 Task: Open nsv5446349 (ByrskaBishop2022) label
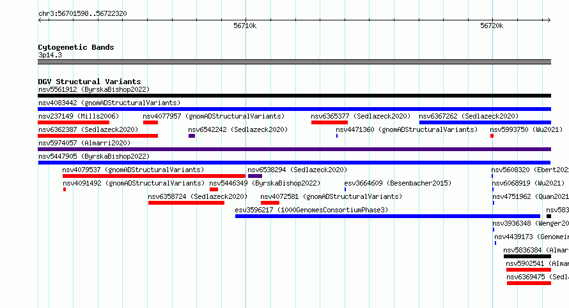(x=265, y=183)
